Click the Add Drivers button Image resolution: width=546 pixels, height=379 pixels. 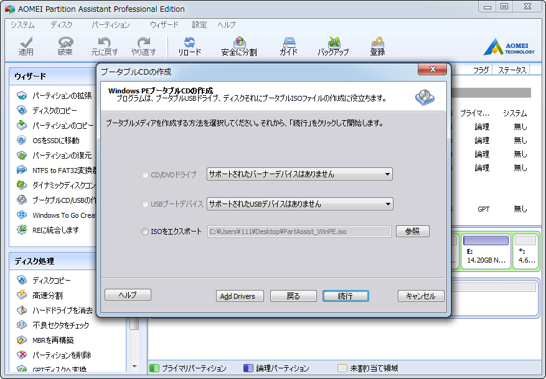point(240,296)
